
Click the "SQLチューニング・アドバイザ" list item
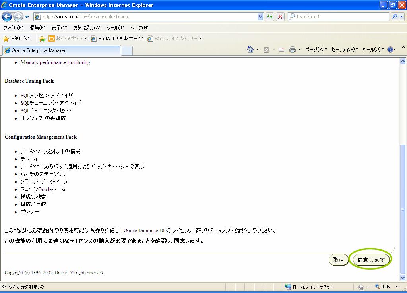51,103
